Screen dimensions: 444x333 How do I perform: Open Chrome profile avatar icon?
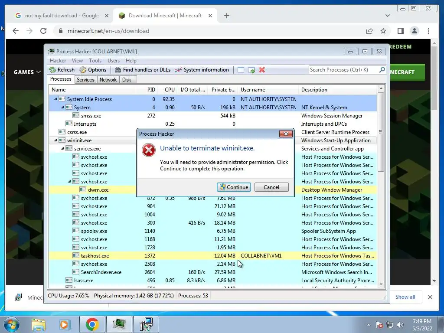point(414,31)
